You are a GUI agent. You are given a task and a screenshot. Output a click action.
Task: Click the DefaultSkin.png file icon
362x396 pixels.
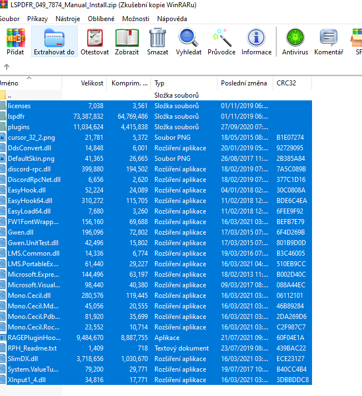[3, 159]
